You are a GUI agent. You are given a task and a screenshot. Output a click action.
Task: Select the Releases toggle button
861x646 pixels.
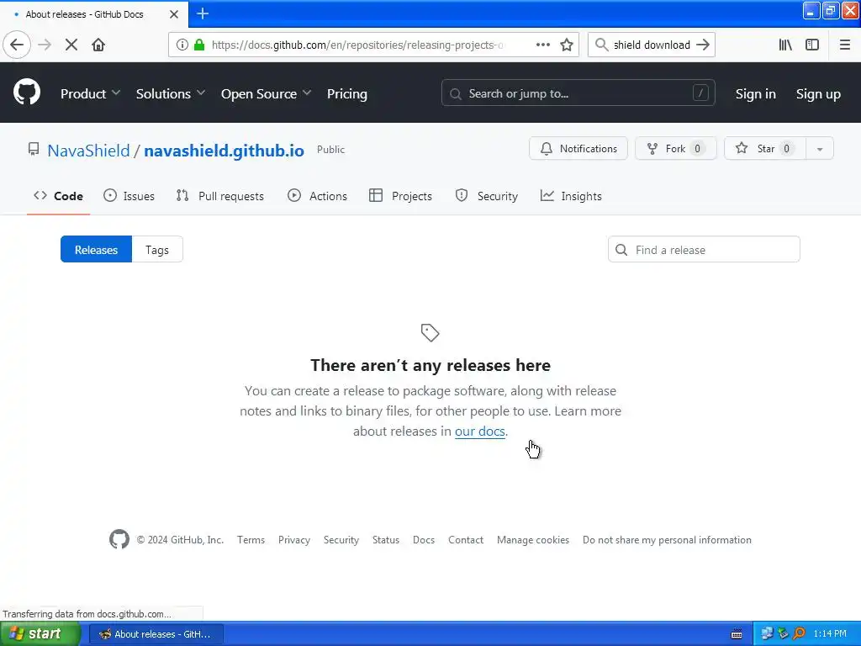point(96,249)
